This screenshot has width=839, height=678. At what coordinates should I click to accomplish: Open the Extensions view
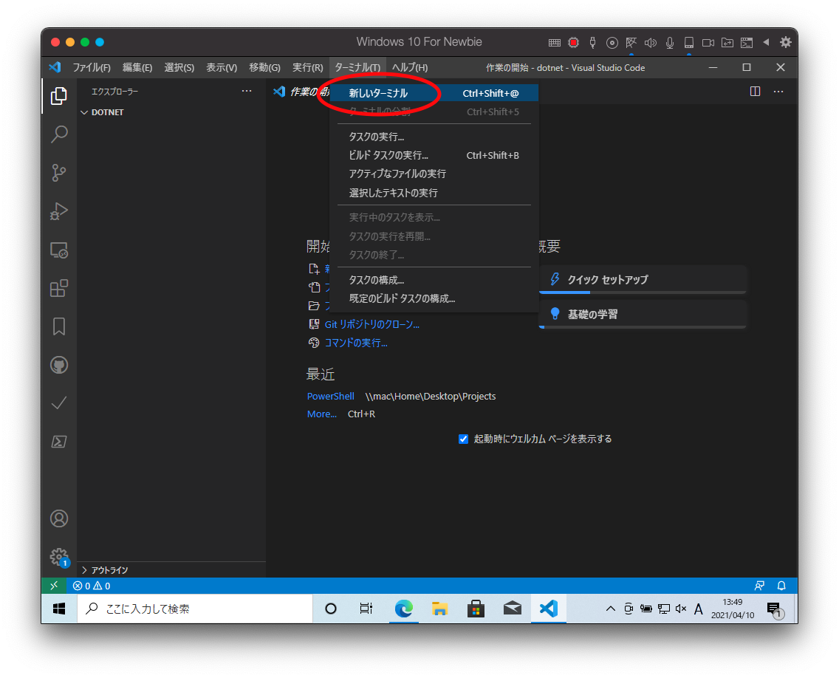click(59, 289)
